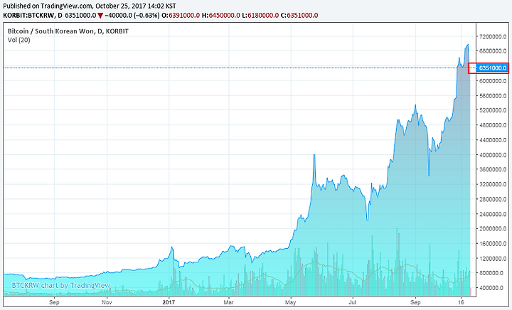The height and width of the screenshot is (310, 512).
Task: Click the Sep 2017 time axis label
Action: [x=415, y=302]
